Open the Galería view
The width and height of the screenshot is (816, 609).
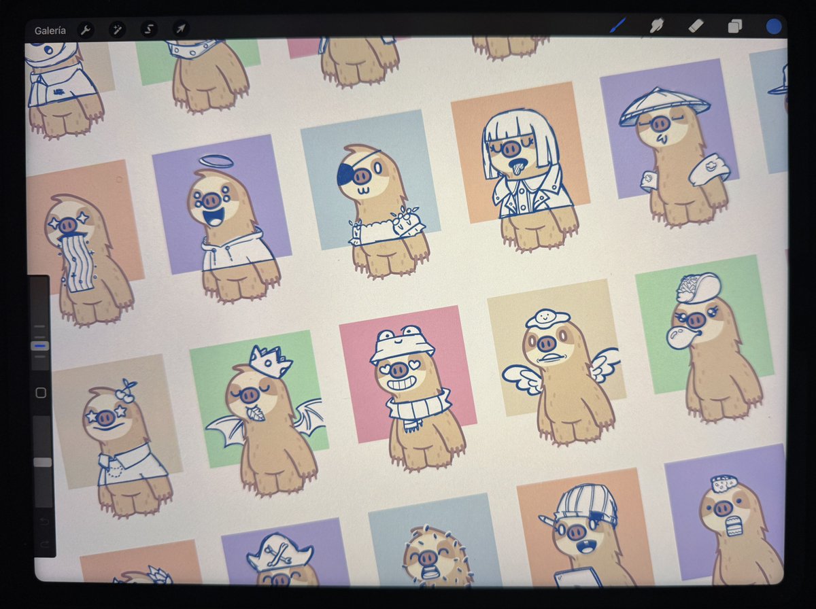click(x=50, y=31)
